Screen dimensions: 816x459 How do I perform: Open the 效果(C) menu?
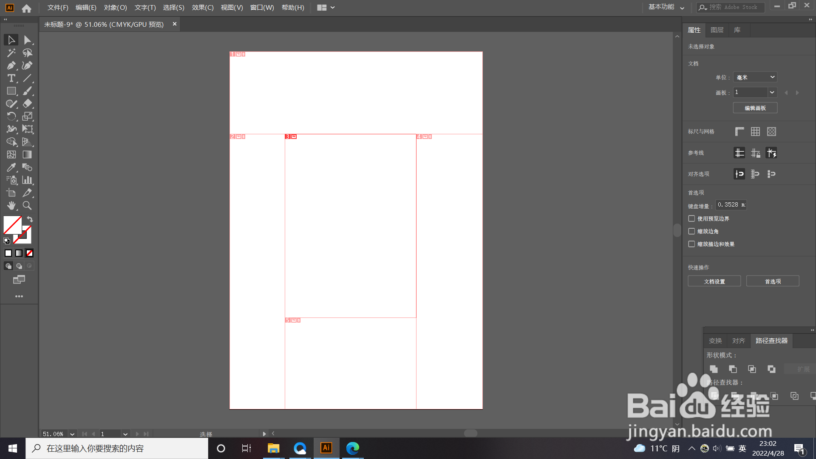point(203,8)
